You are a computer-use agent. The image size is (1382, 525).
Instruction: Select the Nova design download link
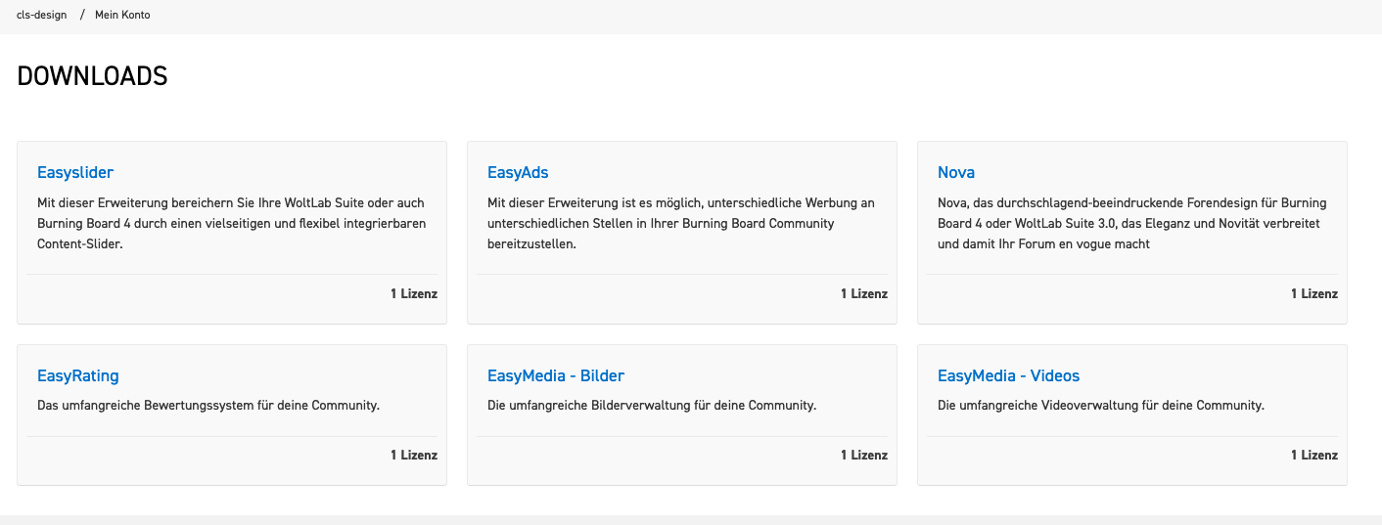(x=956, y=173)
